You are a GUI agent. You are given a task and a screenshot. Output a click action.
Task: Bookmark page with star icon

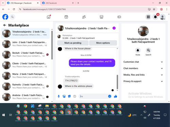click(154, 9)
